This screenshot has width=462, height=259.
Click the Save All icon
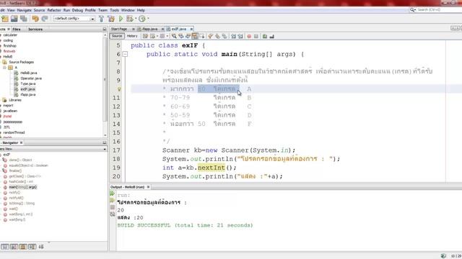24,19
